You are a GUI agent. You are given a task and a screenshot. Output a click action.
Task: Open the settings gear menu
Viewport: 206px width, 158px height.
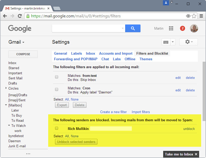[x=189, y=42]
